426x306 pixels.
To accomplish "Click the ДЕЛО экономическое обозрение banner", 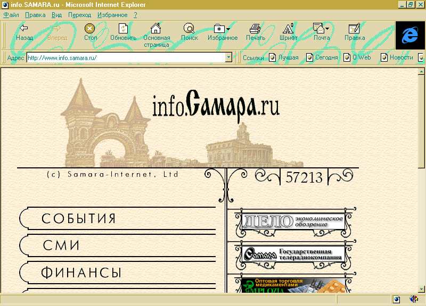I will pos(293,222).
